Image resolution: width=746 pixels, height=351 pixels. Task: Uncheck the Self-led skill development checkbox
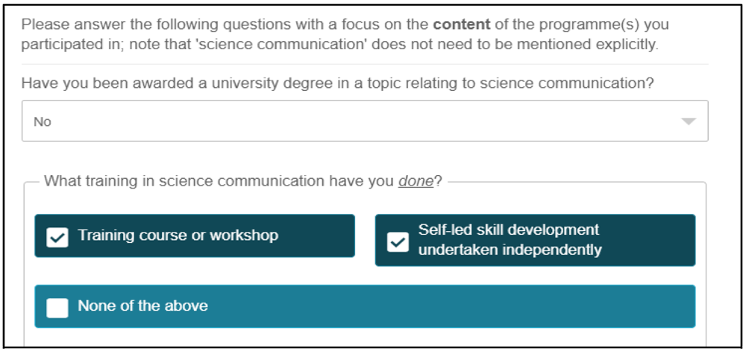point(398,241)
